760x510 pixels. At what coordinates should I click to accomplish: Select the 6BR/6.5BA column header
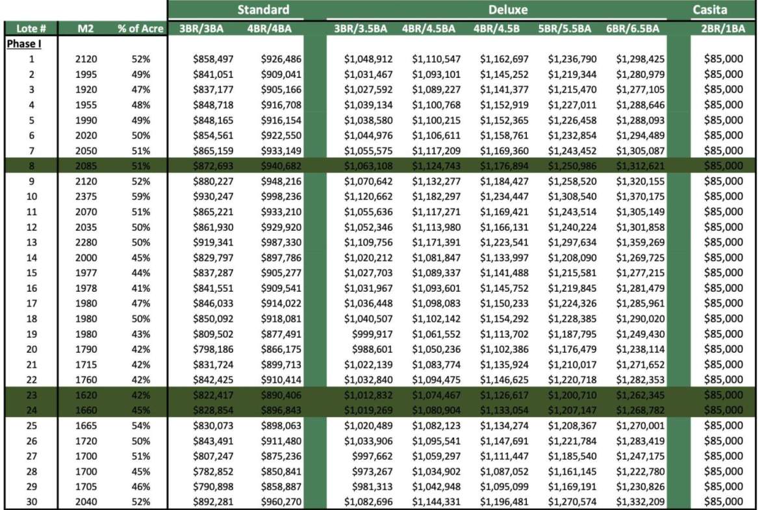pyautogui.click(x=632, y=29)
